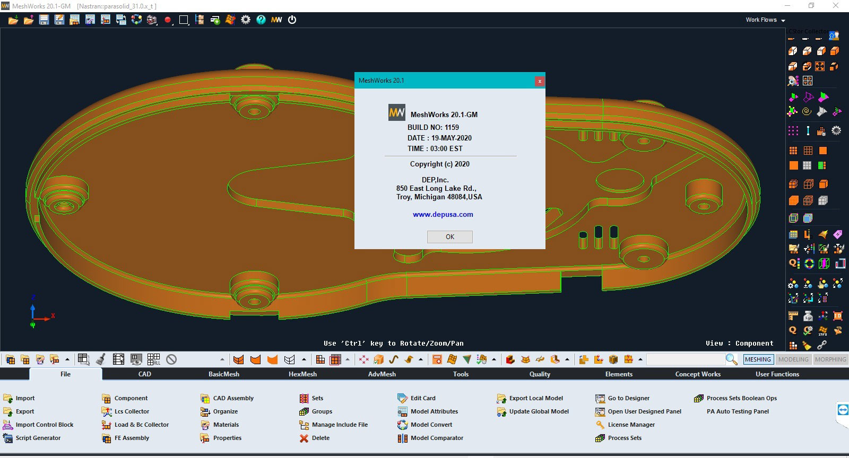Toggle the wireframe mesh display icon
The width and height of the screenshot is (849, 458).
289,359
